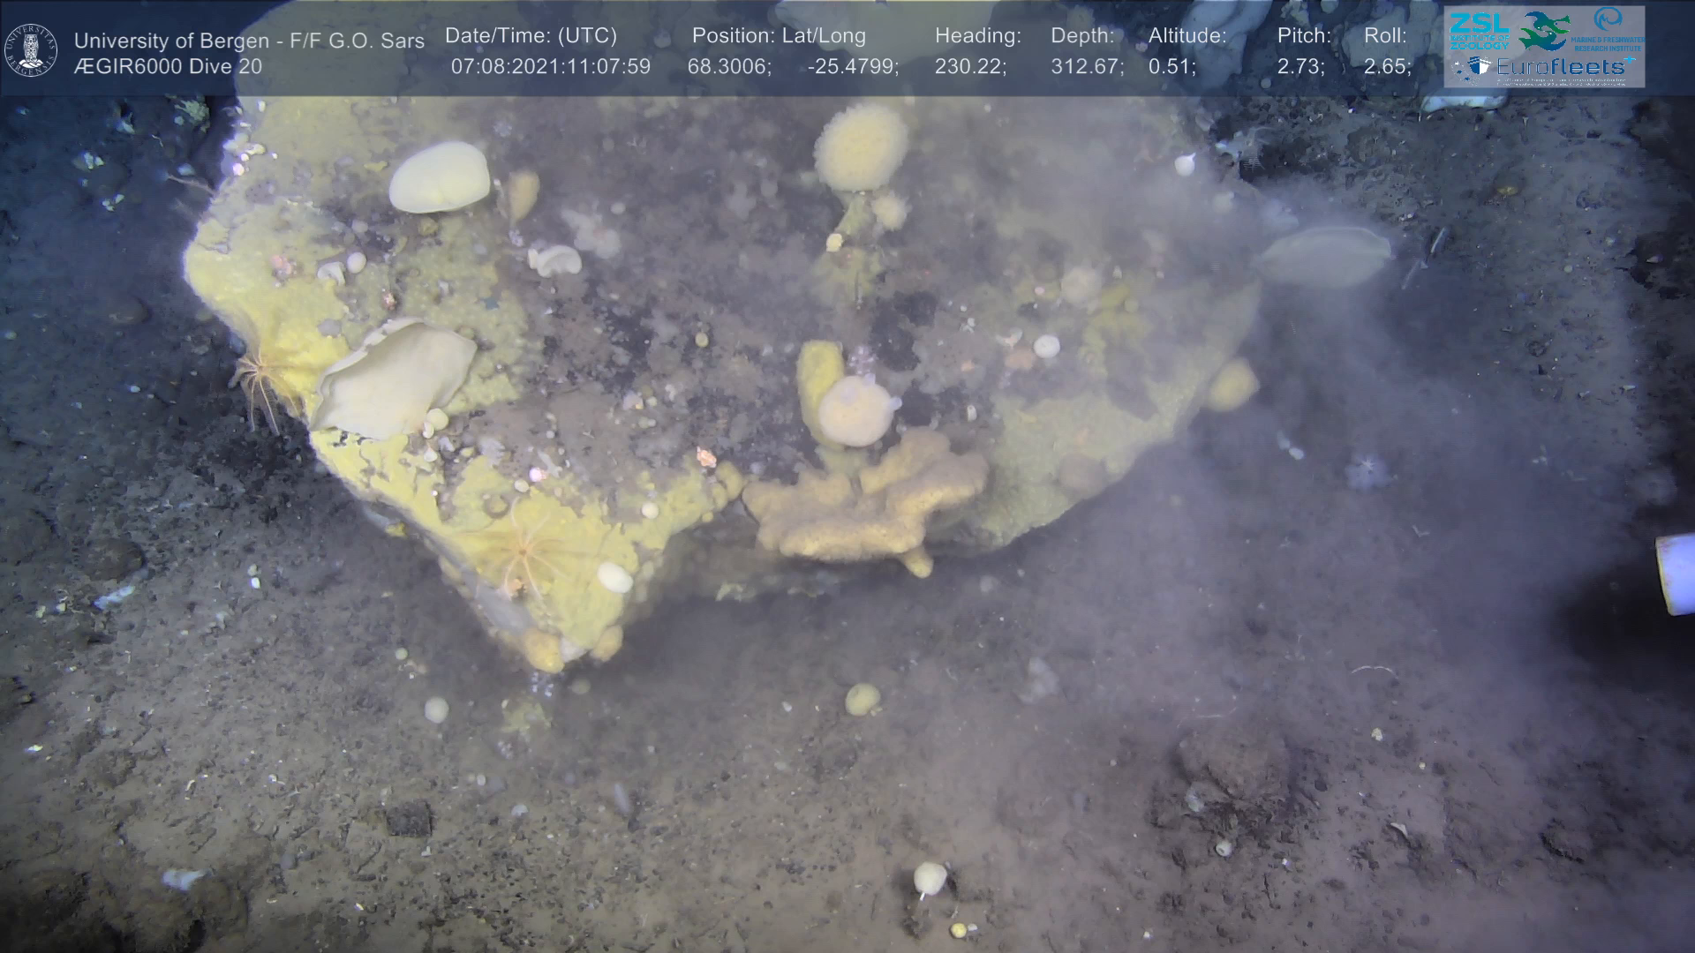Click the depth value 312.67

pyautogui.click(x=1086, y=67)
